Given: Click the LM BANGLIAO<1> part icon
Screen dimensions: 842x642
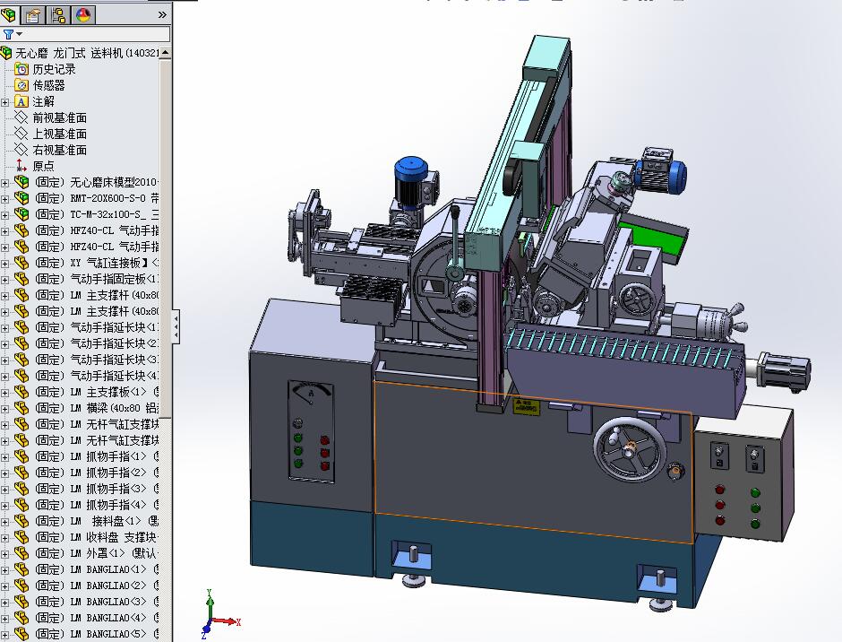Looking at the screenshot, I should (x=21, y=568).
